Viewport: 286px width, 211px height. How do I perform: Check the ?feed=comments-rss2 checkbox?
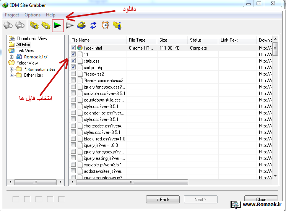pos(73,80)
